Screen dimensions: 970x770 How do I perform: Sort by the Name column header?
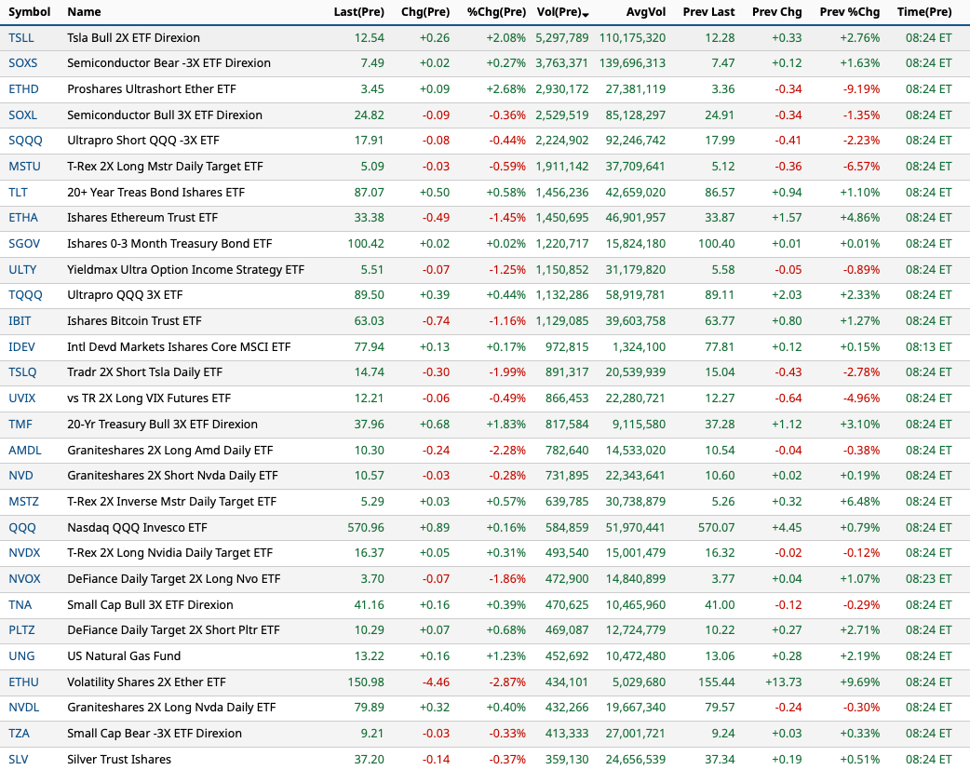[84, 12]
